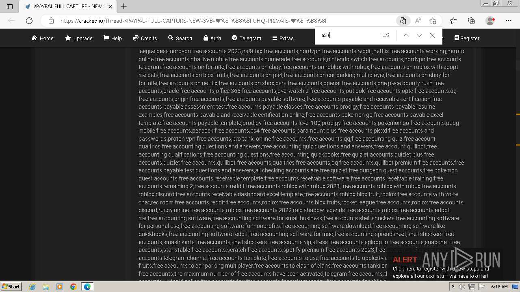Add this page to favorites
Viewport: 520px width, 292px height.
(433, 21)
